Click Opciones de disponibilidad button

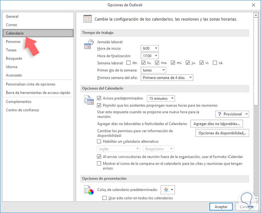pos(222,133)
